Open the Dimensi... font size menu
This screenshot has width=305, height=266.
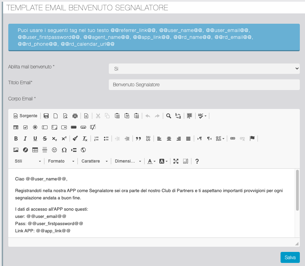click(x=128, y=161)
